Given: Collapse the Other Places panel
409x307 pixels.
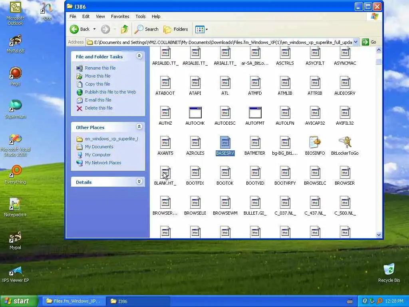Looking at the screenshot, I should pyautogui.click(x=139, y=127).
